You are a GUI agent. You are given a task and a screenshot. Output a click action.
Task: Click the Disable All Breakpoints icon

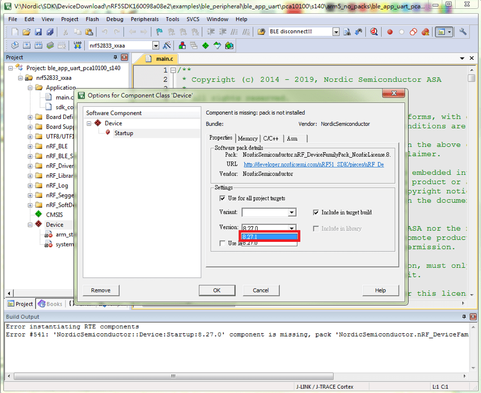(413, 32)
